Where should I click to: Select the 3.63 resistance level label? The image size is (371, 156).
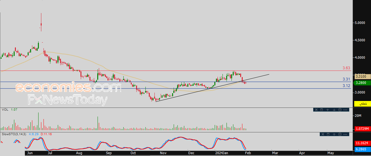[346, 68]
